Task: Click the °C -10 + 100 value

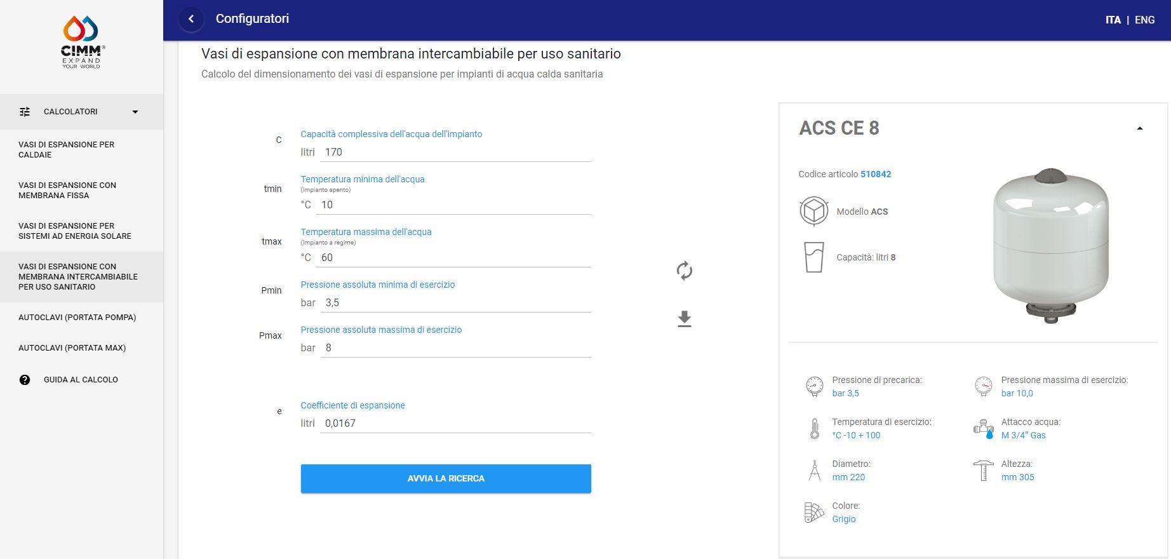Action: tap(856, 435)
